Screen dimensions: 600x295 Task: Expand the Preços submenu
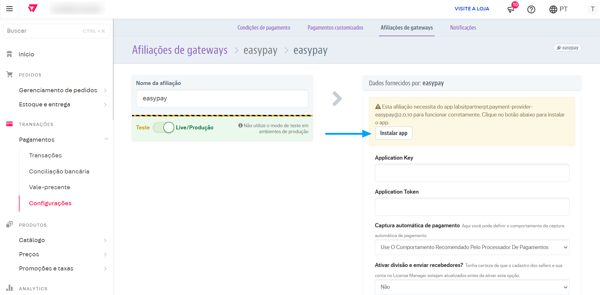[105, 254]
